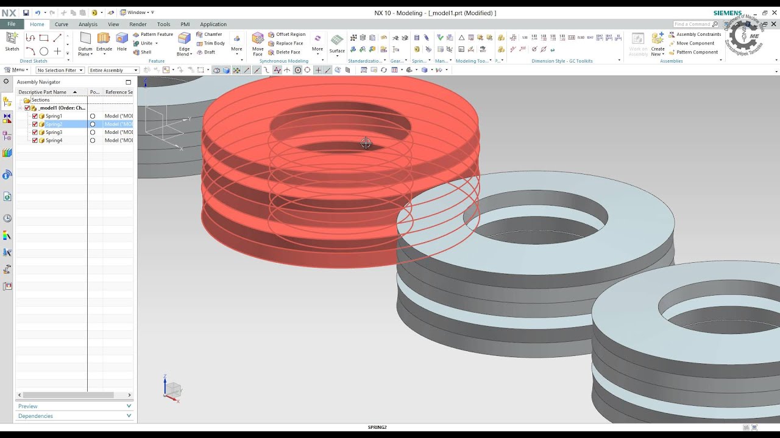Click the Pattern Feature button
The height and width of the screenshot is (438, 780).
point(153,35)
